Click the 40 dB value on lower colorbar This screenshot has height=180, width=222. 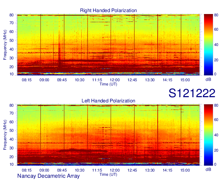coord(216,135)
